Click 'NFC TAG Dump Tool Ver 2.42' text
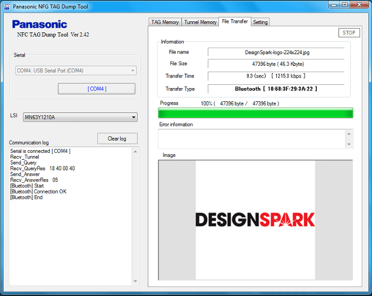Viewport: 372px width, 296px height. coord(53,35)
